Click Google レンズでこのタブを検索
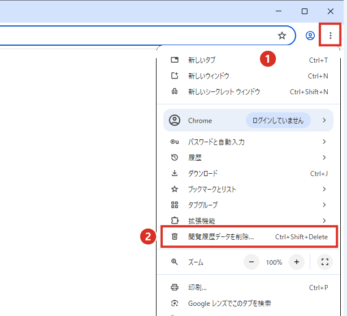The image size is (347, 316). (248, 304)
